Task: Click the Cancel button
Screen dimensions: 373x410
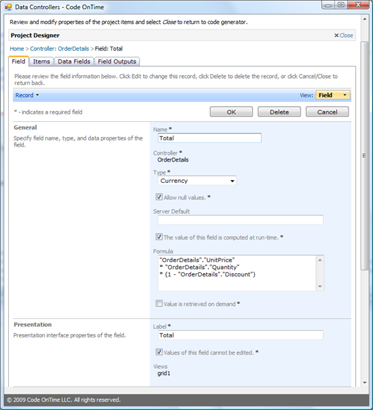Action: [327, 112]
